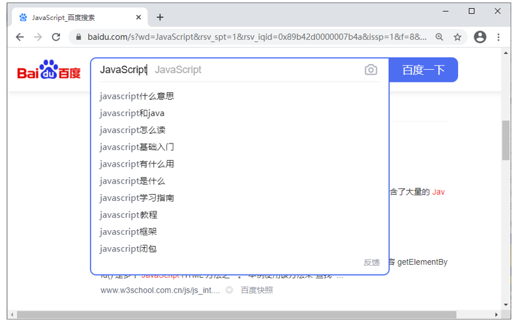
Task: Go forward to next page
Action: [x=38, y=37]
